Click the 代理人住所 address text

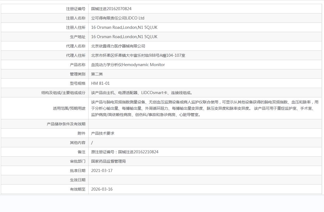(x=138, y=55)
